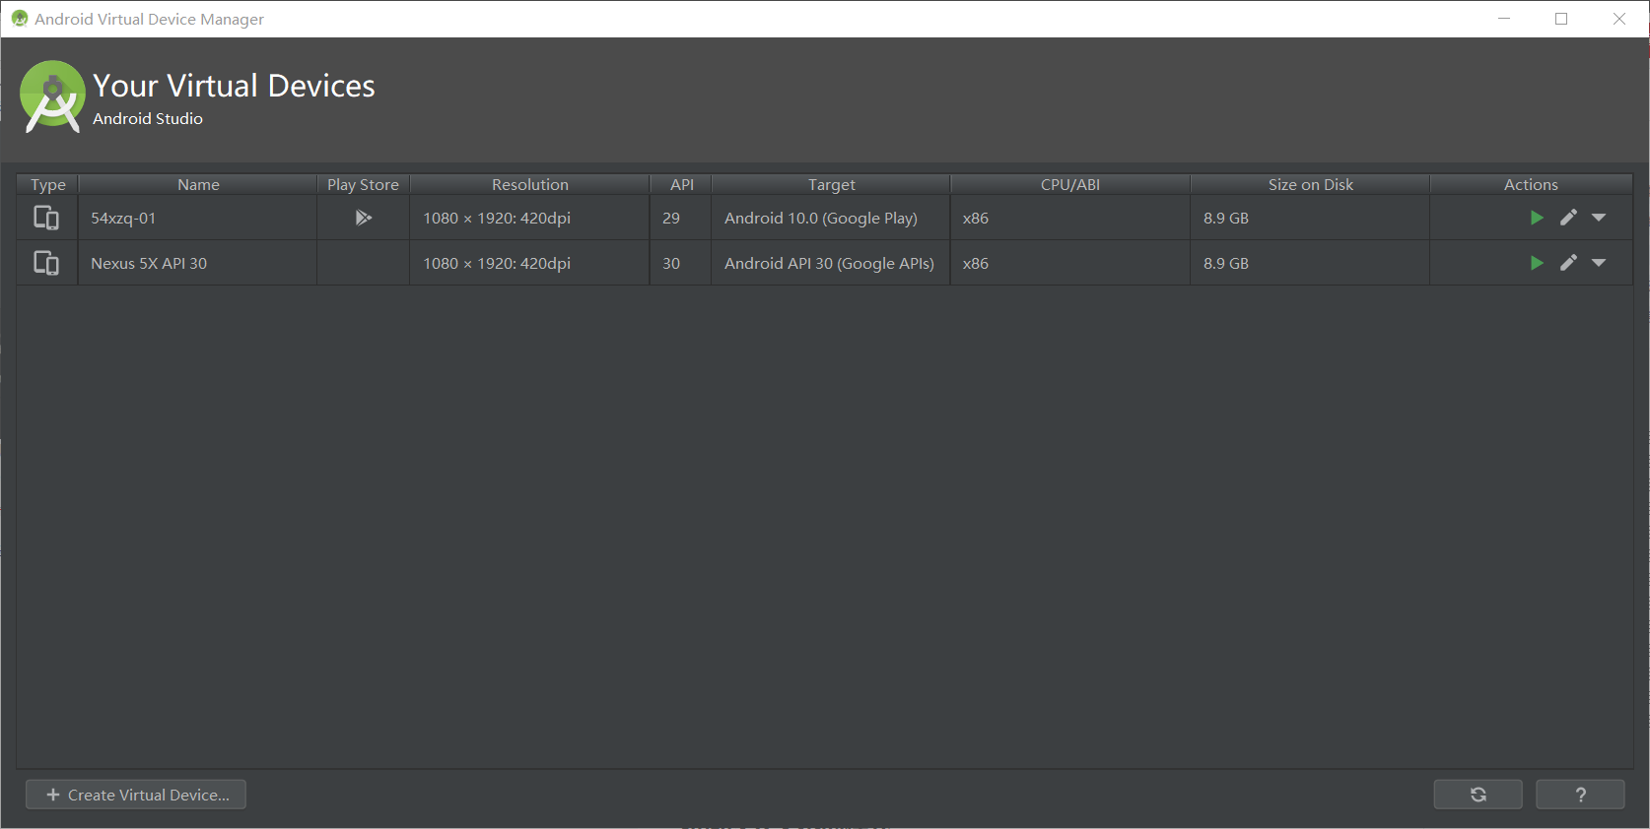
Task: Maximize the AVD Manager window
Action: click(1561, 19)
